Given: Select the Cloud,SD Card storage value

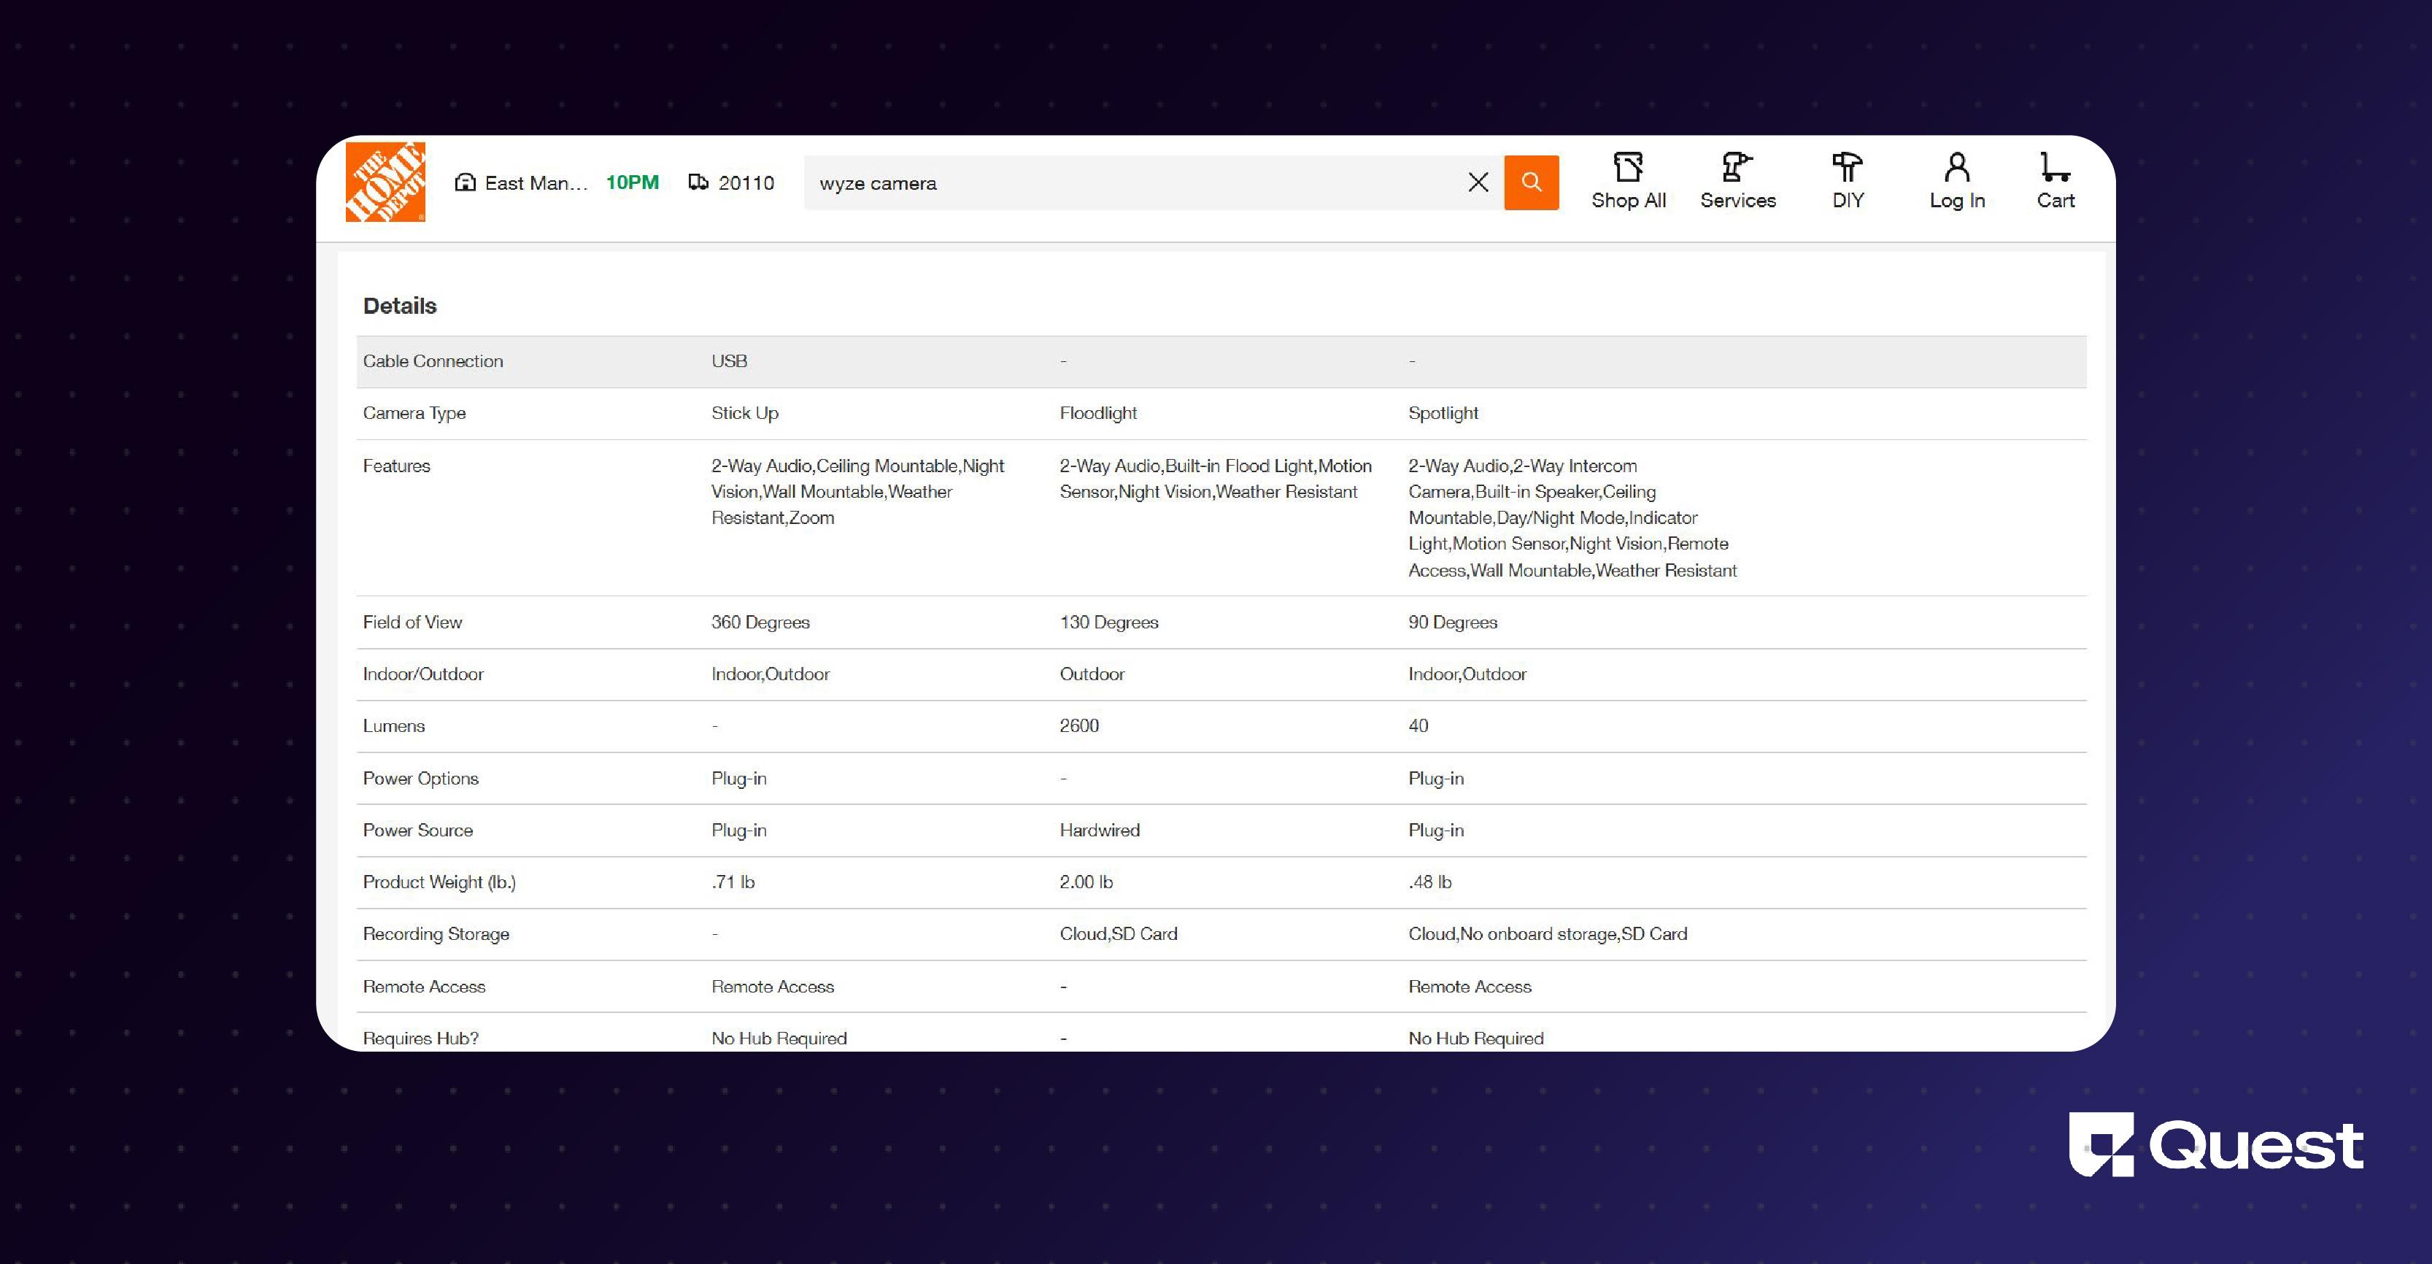Looking at the screenshot, I should pyautogui.click(x=1118, y=935).
